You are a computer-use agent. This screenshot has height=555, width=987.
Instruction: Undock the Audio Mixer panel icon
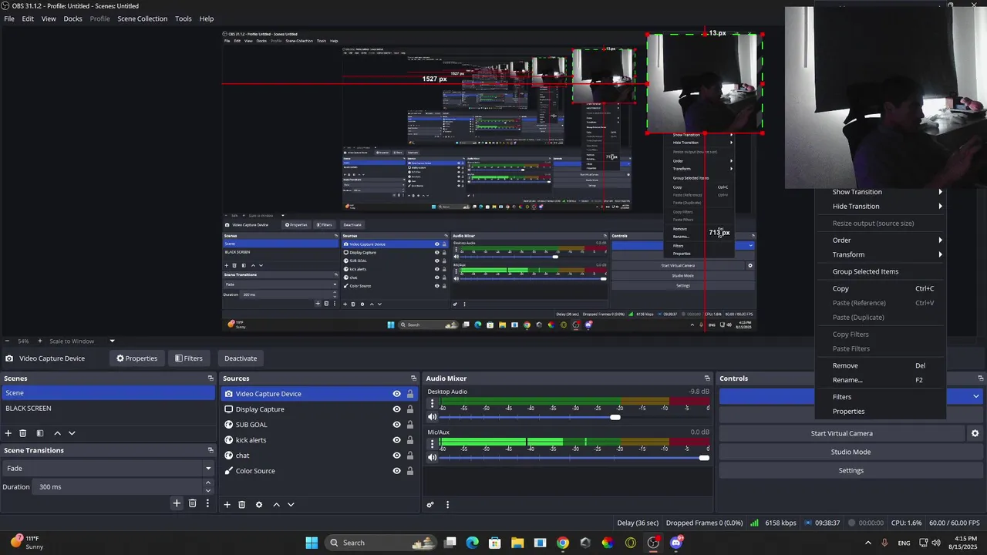707,378
